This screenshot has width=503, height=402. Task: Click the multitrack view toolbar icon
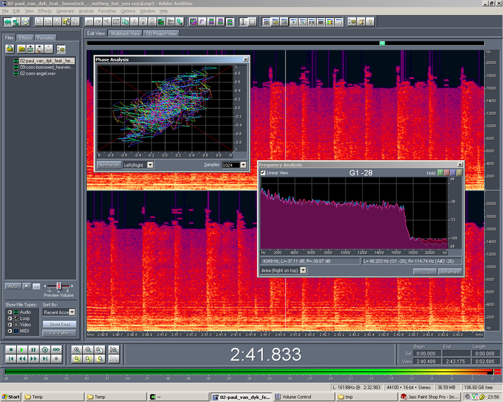(x=16, y=22)
